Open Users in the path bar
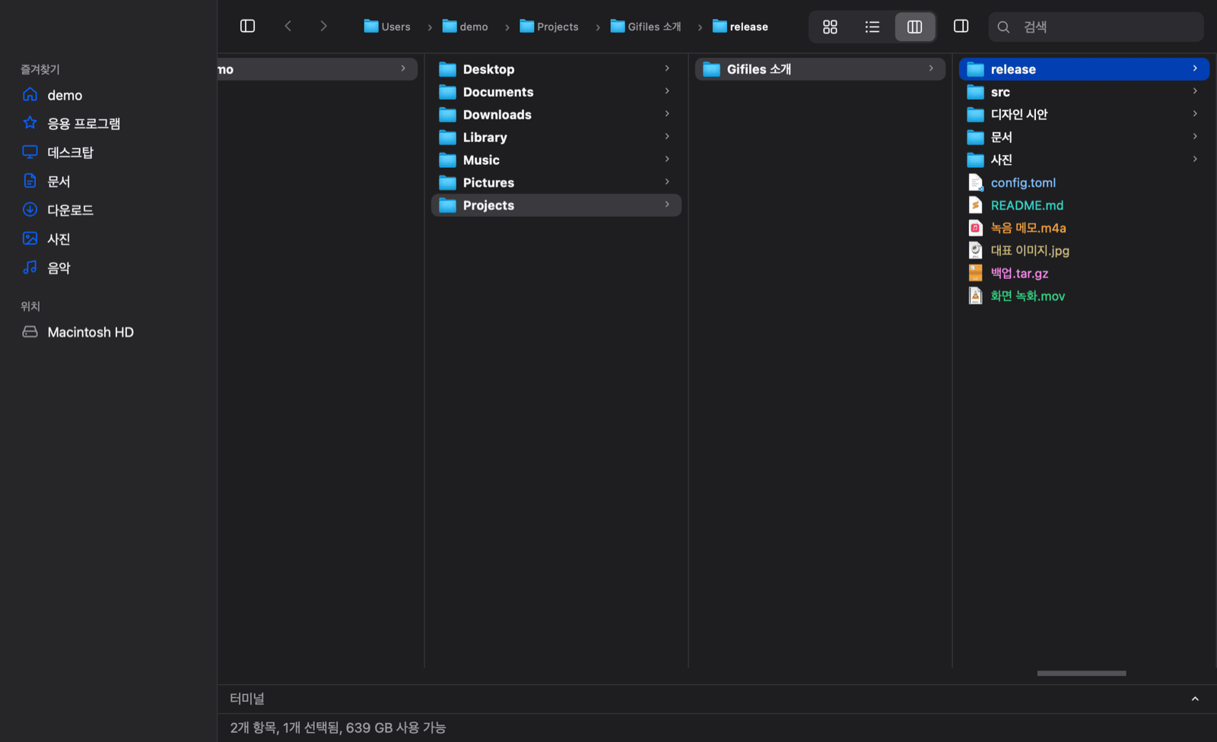 387,27
